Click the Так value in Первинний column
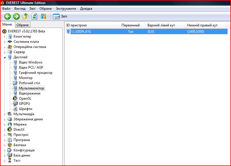Image resolution: width=231 pixels, height=166 pixels. click(131, 32)
